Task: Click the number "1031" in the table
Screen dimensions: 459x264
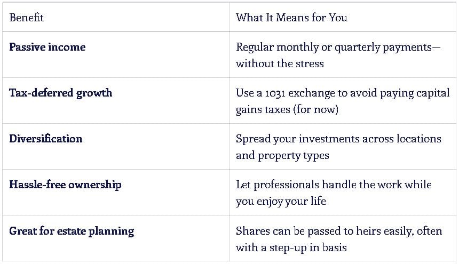Action: point(276,93)
